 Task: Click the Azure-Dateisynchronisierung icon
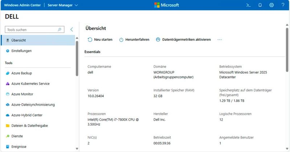8,105
